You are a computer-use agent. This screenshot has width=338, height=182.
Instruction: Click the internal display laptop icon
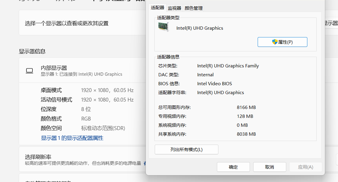[29, 71]
